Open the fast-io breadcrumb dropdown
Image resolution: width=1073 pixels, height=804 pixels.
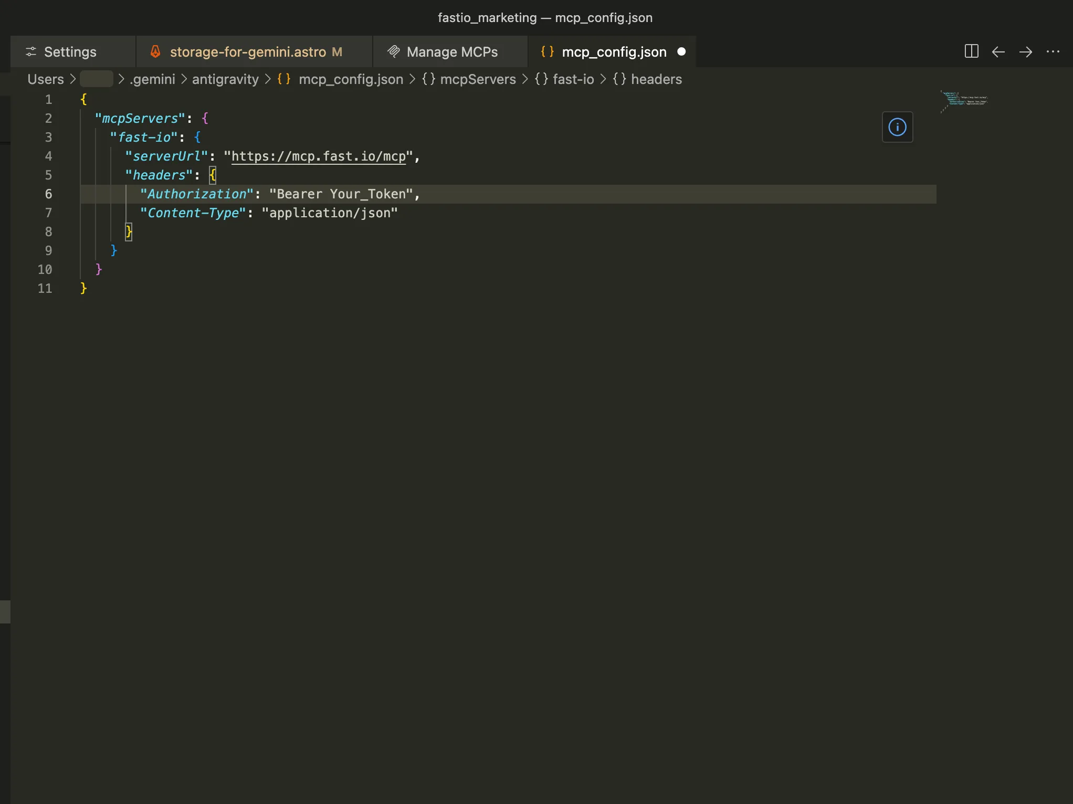point(573,79)
